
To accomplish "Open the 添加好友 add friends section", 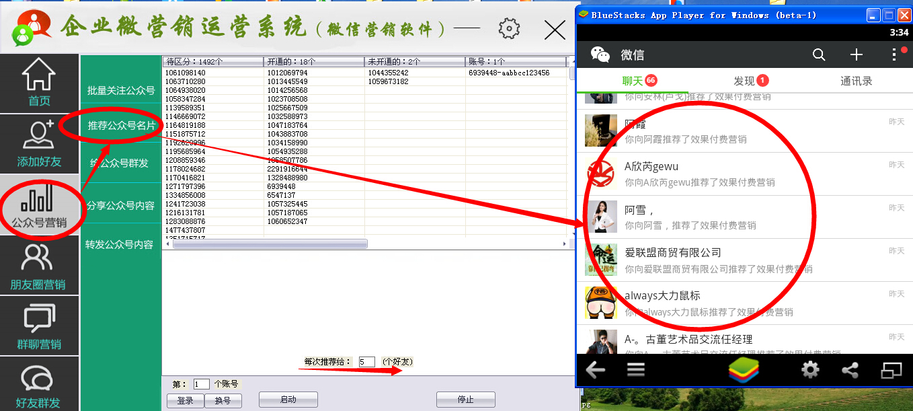I will click(x=39, y=143).
